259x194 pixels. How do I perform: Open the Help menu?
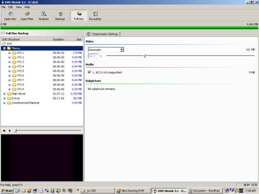(x=27, y=7)
